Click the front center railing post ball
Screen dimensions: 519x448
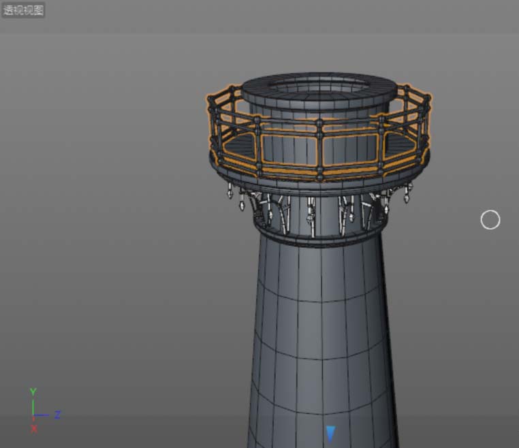coord(319,125)
